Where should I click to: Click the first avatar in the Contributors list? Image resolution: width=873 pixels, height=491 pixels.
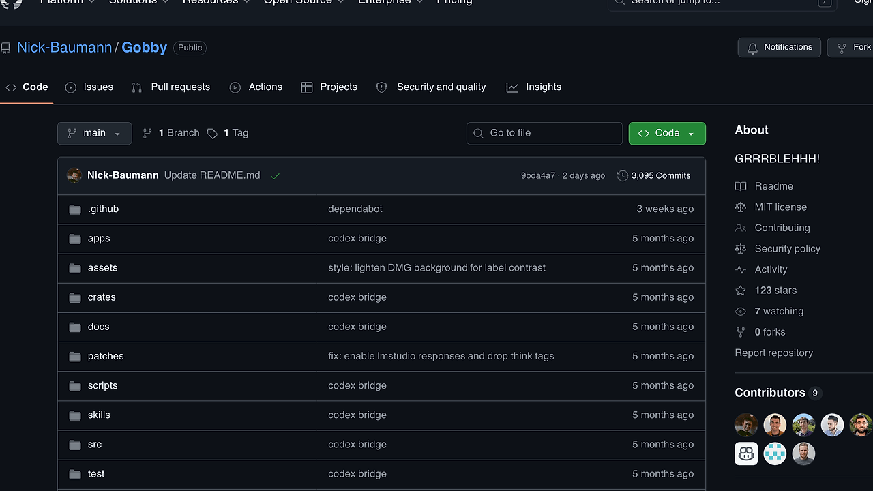746,425
